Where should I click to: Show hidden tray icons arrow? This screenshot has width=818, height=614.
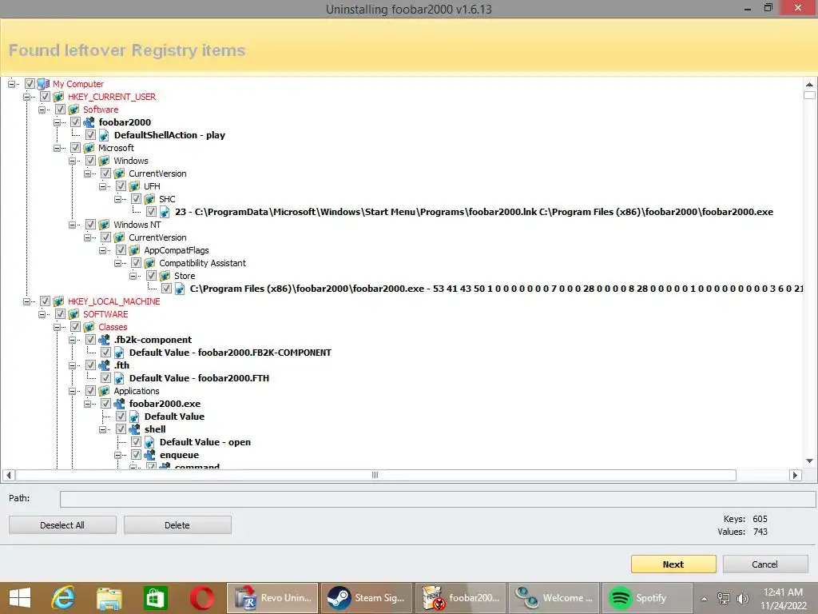(705, 599)
